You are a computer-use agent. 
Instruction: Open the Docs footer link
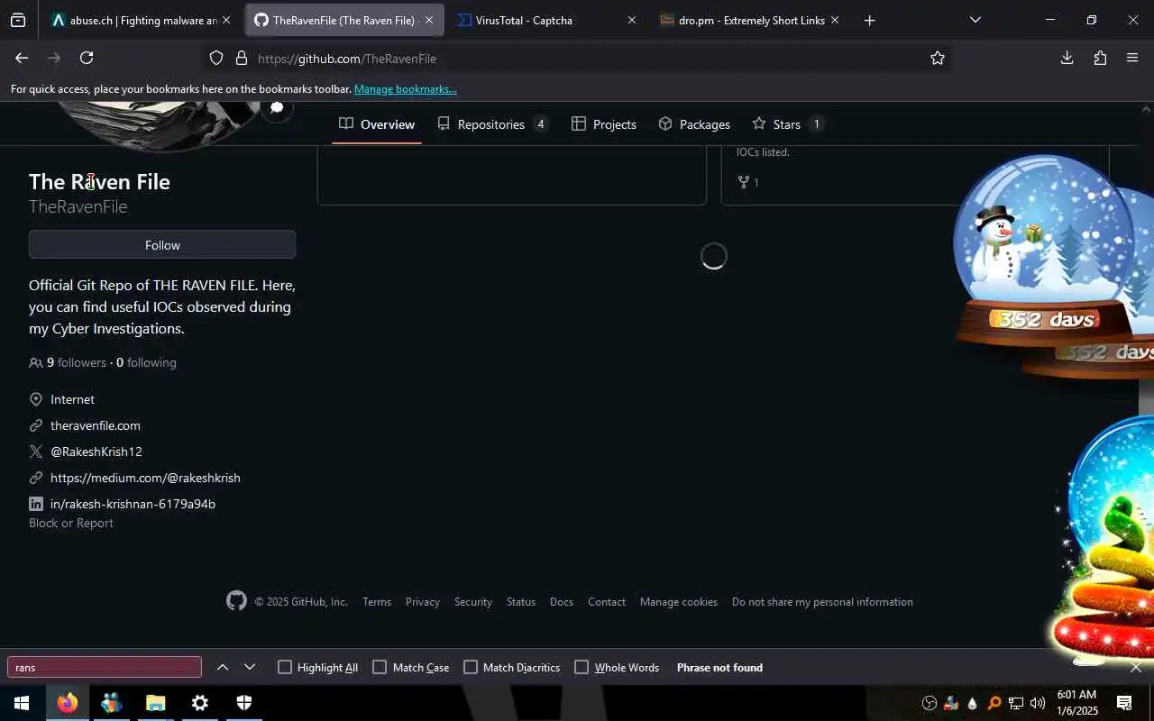[x=562, y=602]
